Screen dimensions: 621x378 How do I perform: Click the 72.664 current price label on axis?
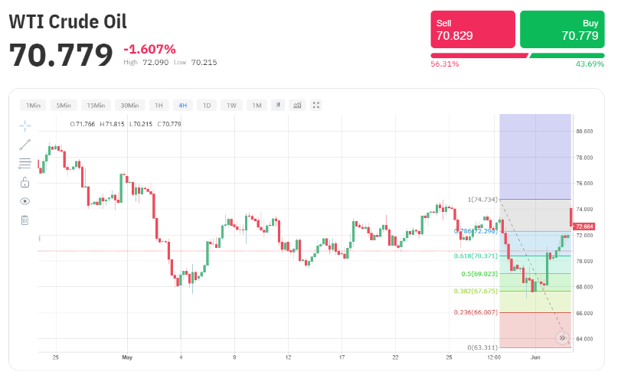tap(584, 226)
